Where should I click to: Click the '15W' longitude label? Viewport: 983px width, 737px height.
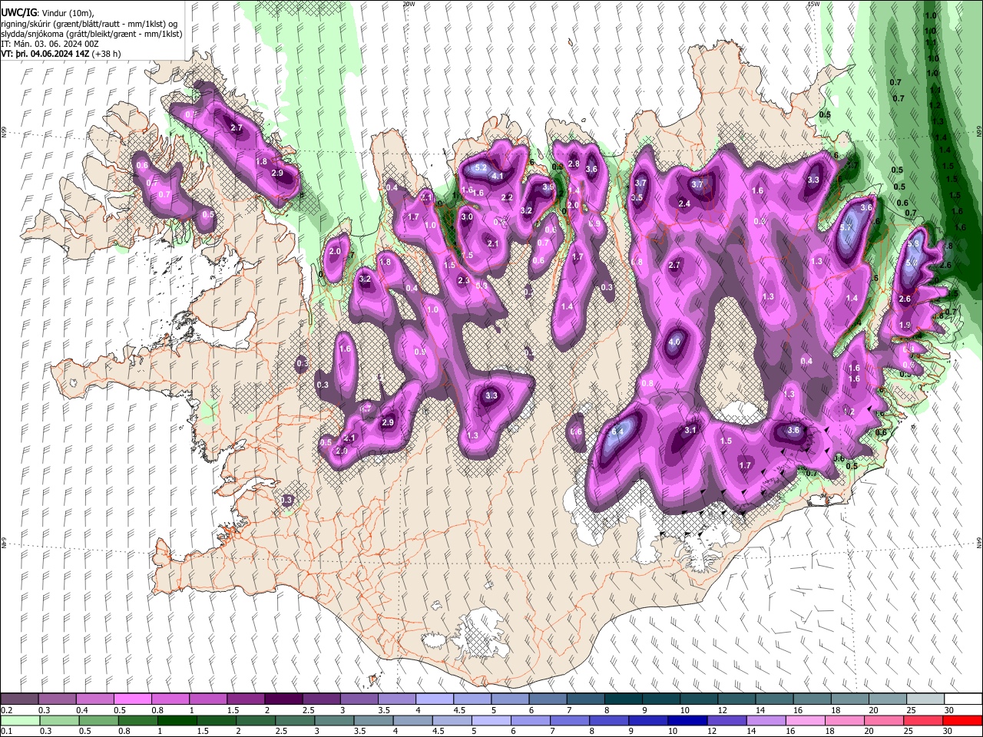click(813, 4)
